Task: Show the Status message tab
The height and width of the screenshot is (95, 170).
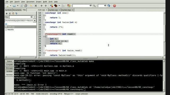Action: click(10, 61)
